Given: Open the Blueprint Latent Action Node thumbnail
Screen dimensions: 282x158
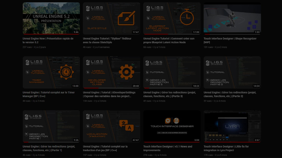Looking at the screenshot, I should [x=172, y=18].
